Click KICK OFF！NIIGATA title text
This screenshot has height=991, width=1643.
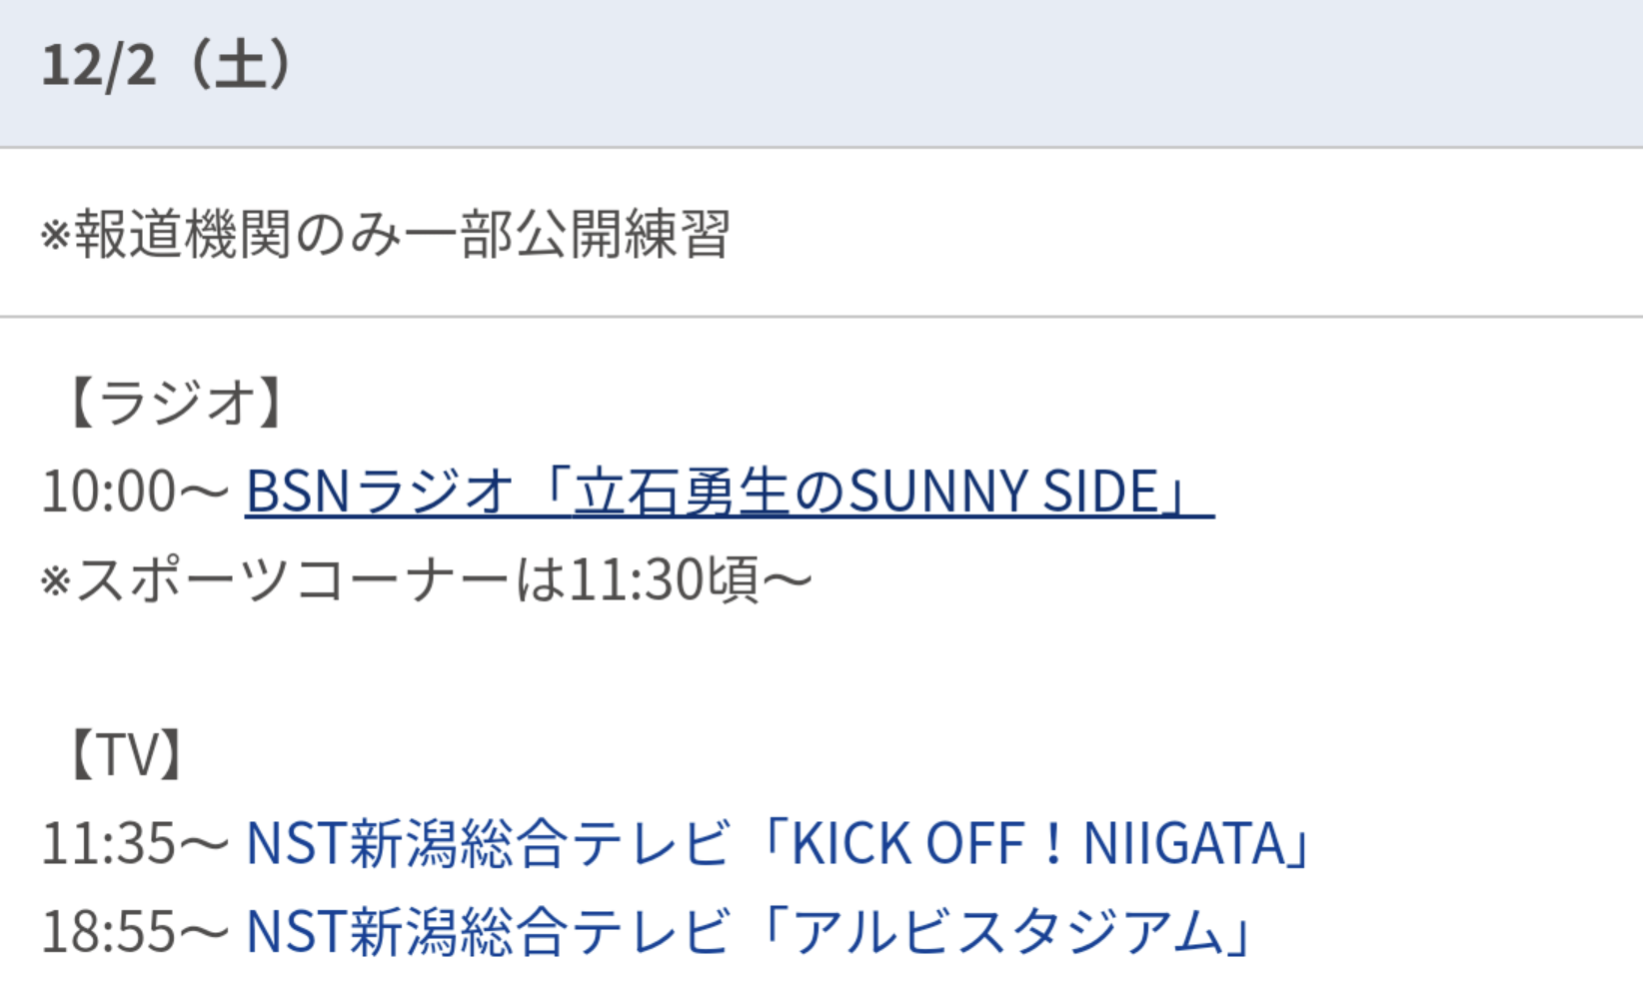tap(1037, 843)
